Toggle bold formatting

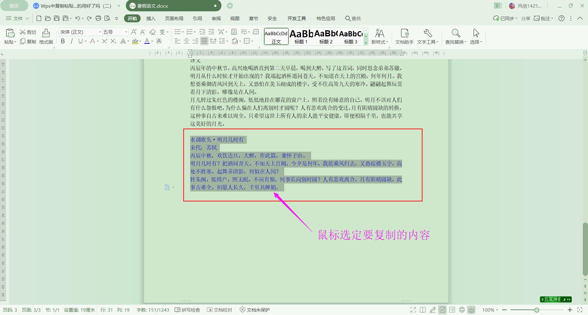tap(63, 41)
